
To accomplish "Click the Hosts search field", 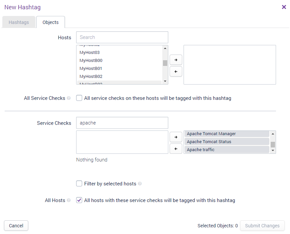I will [122, 37].
